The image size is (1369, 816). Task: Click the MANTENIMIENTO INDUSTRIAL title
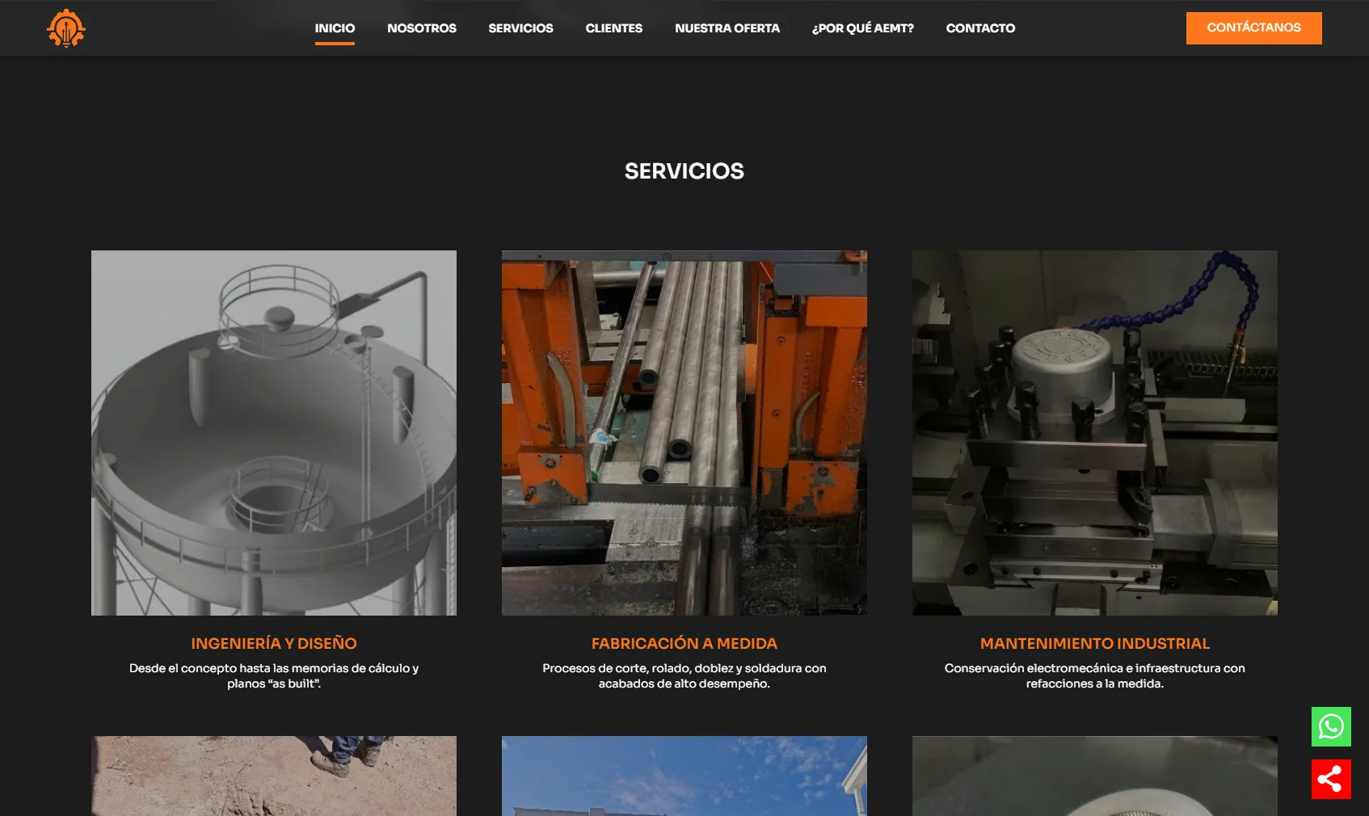(1095, 643)
